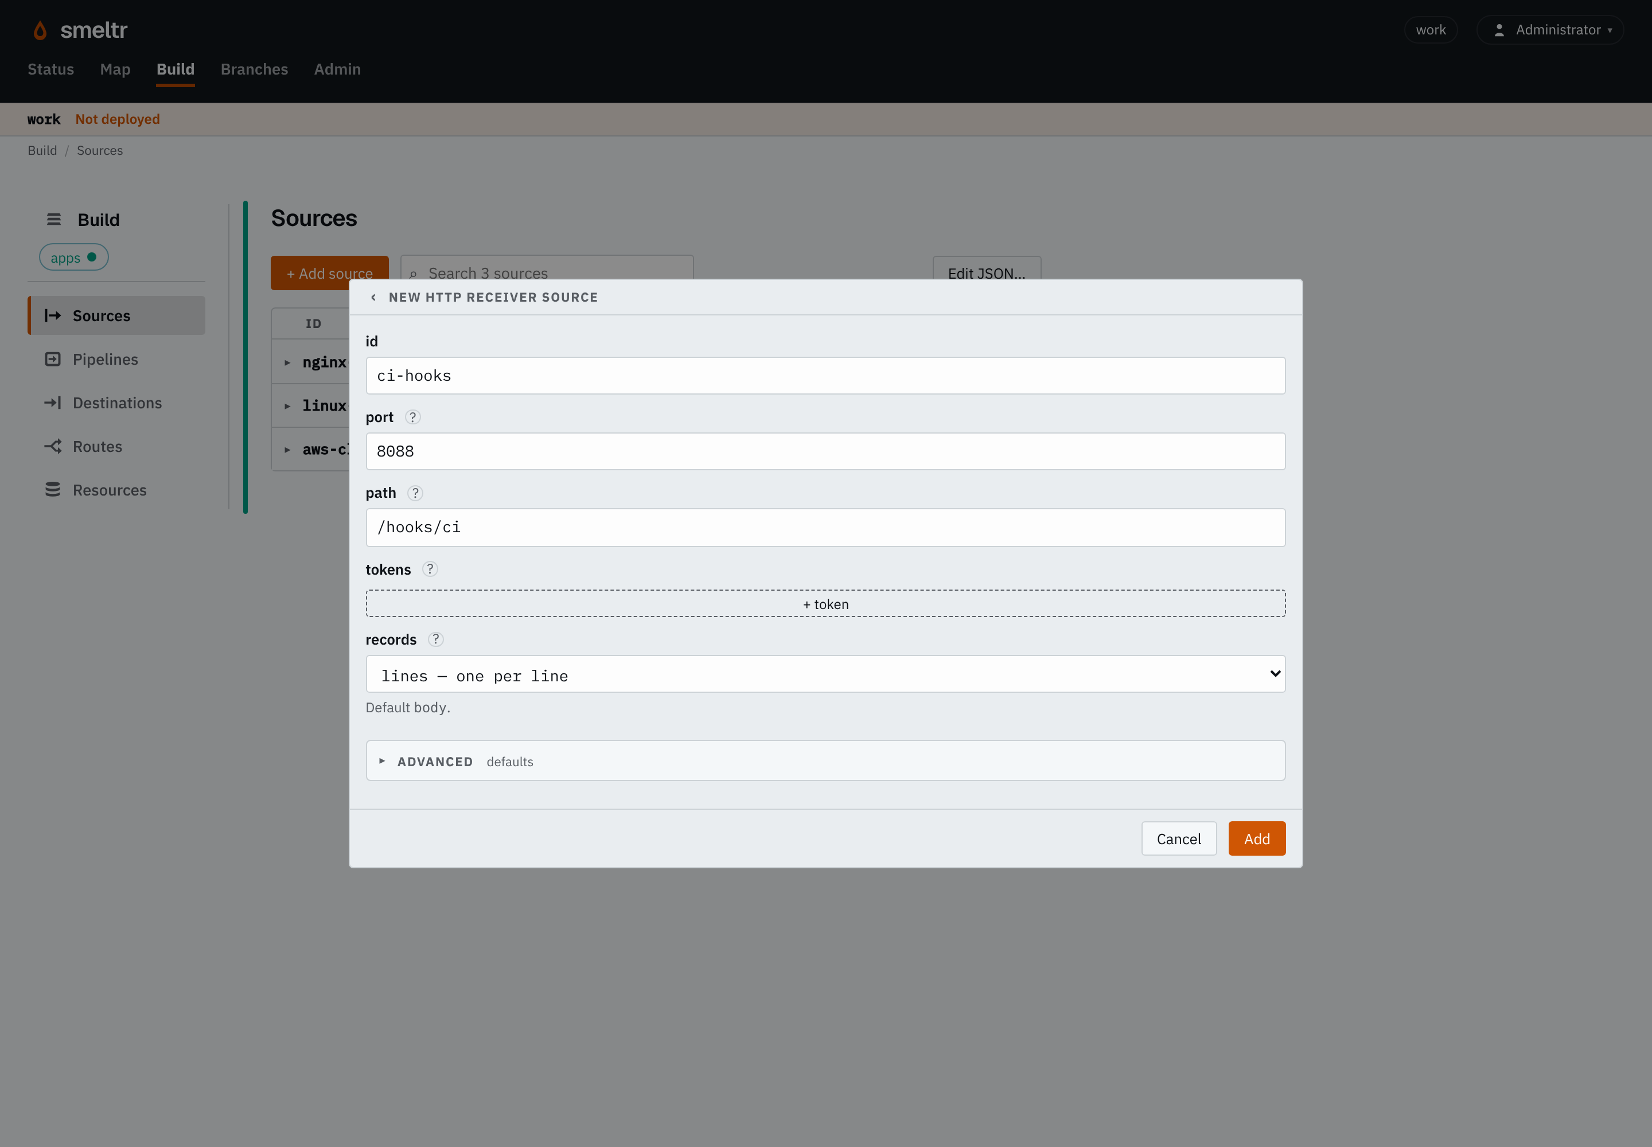Screen dimensions: 1652x1147
Task: Open help for the tokens field
Action: point(430,569)
